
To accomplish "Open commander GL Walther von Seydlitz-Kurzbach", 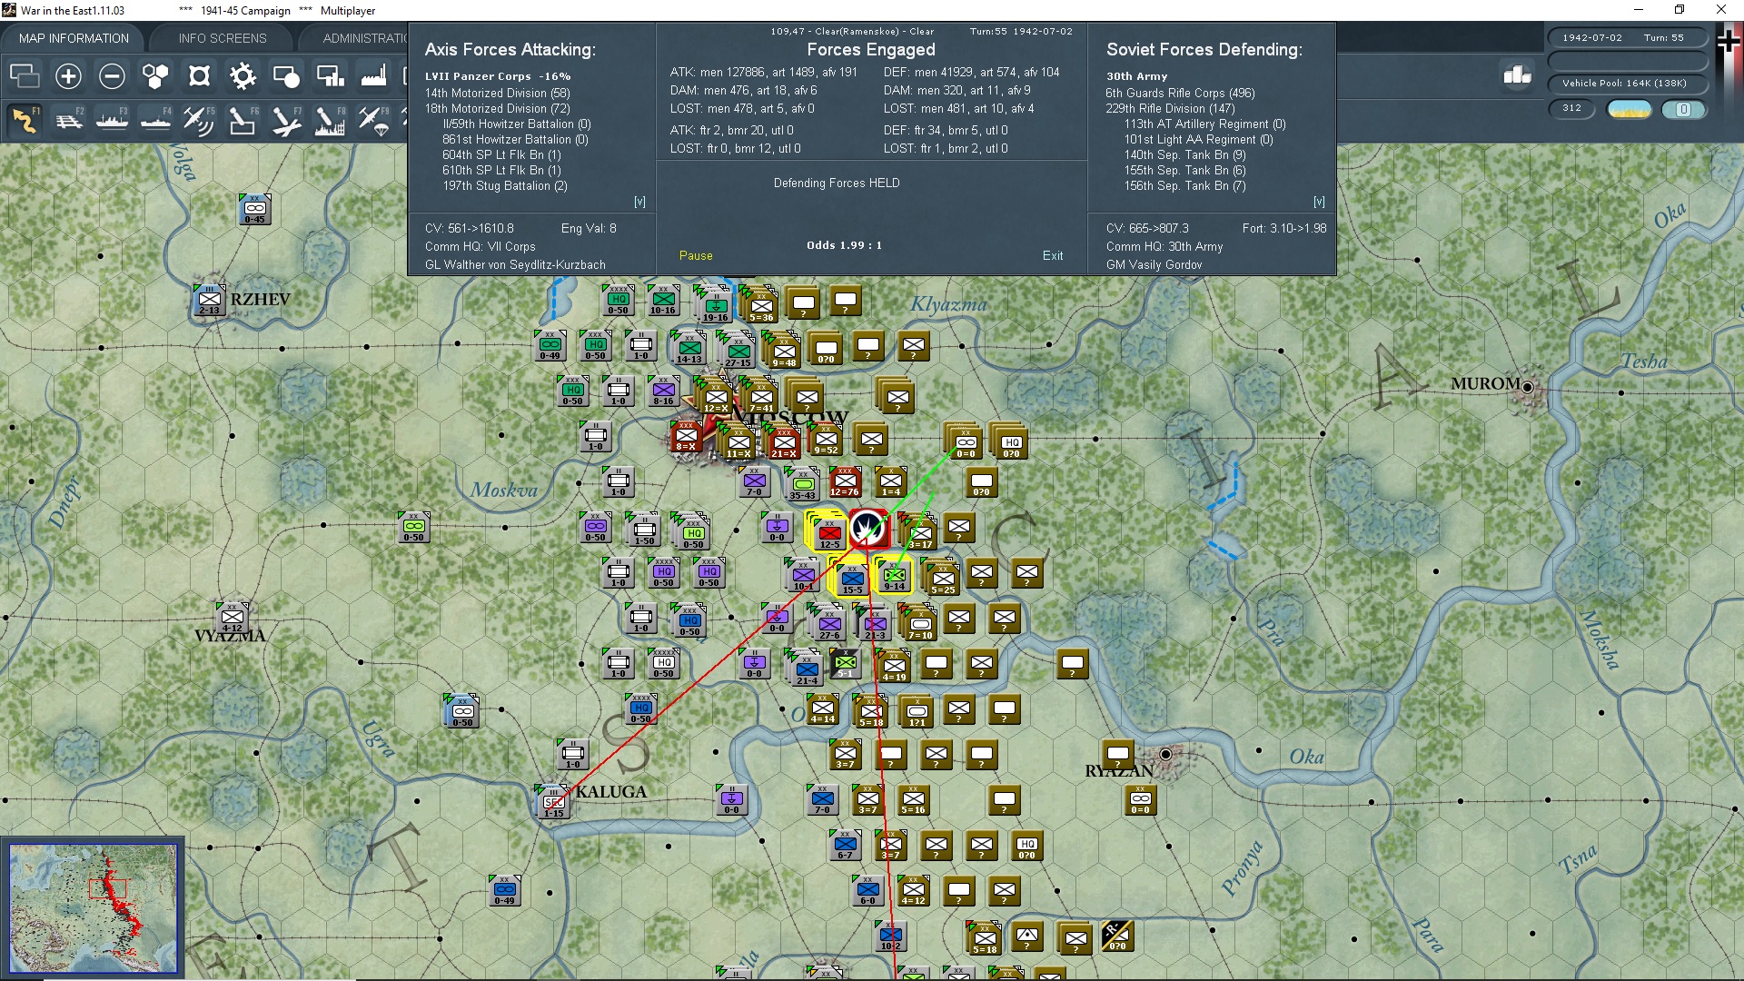I will [x=515, y=265].
